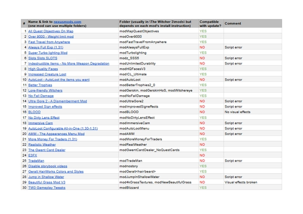Open Lore-friendly Witchers link
The height and width of the screenshot is (214, 303).
pos(45,90)
